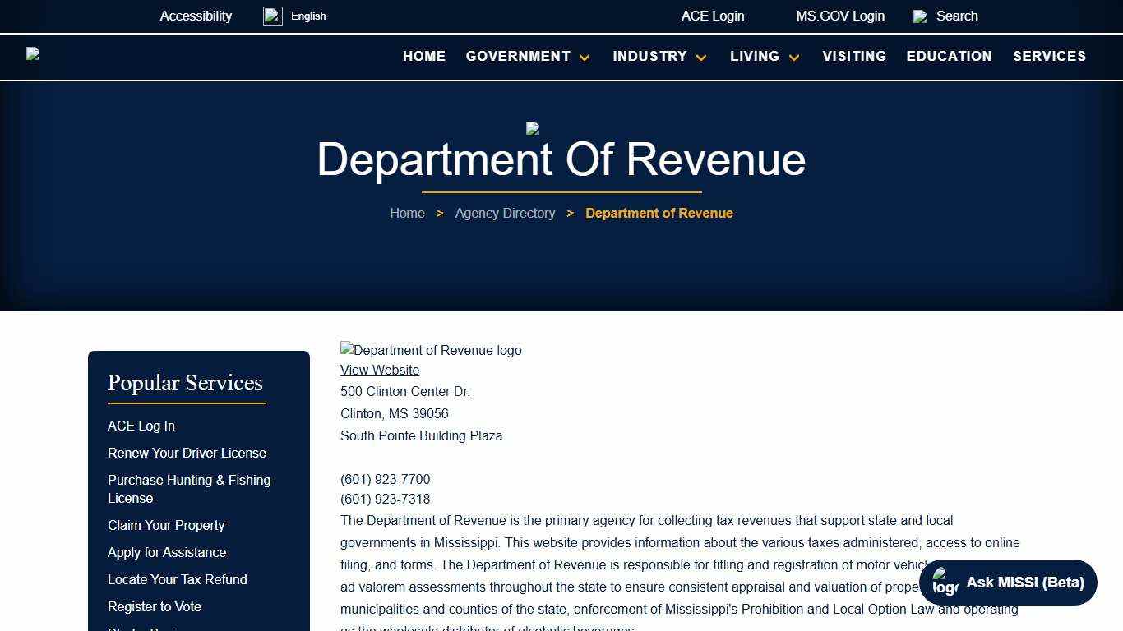
Task: Click the MS.gov site logo
Action: [x=33, y=54]
